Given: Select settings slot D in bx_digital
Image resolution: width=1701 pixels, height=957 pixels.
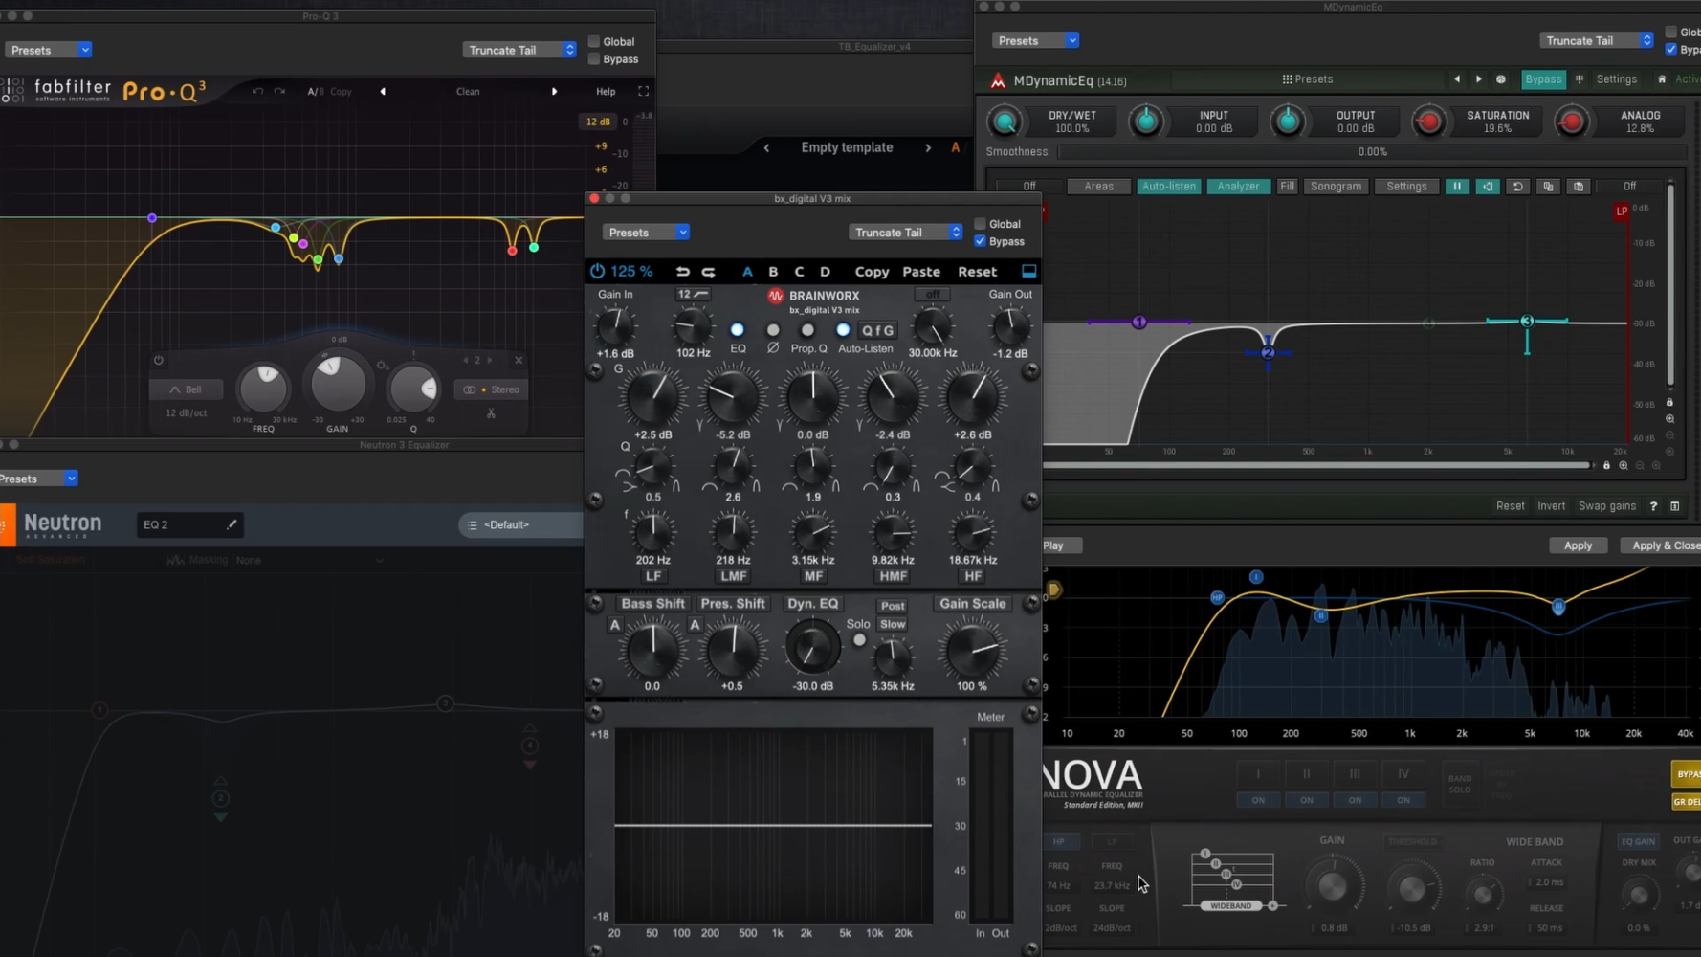Looking at the screenshot, I should coord(825,272).
